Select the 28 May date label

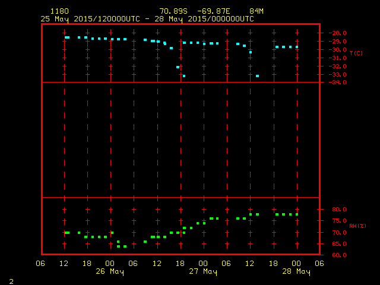pos(296,272)
